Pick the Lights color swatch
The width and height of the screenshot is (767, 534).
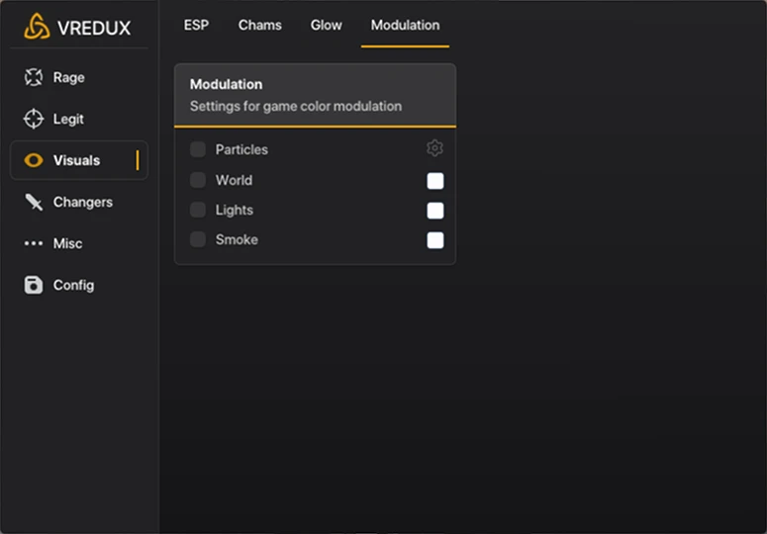tap(435, 211)
